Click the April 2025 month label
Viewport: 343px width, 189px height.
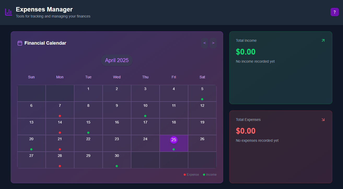(x=117, y=60)
